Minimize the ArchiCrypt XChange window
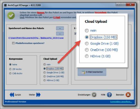The image size is (140, 109). 118,4
